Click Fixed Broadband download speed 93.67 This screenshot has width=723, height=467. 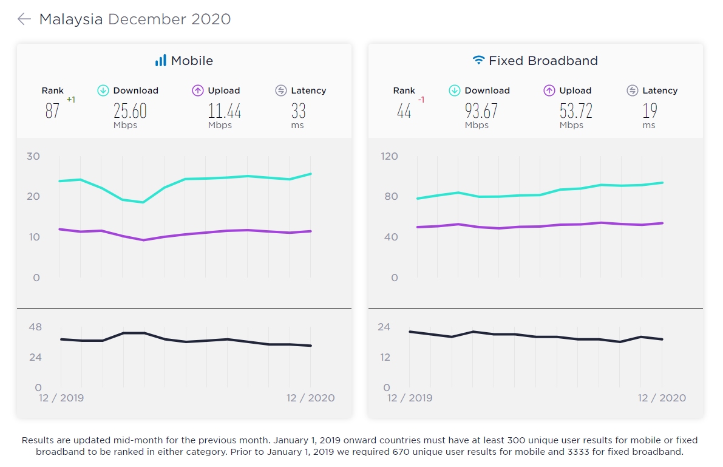click(x=482, y=111)
